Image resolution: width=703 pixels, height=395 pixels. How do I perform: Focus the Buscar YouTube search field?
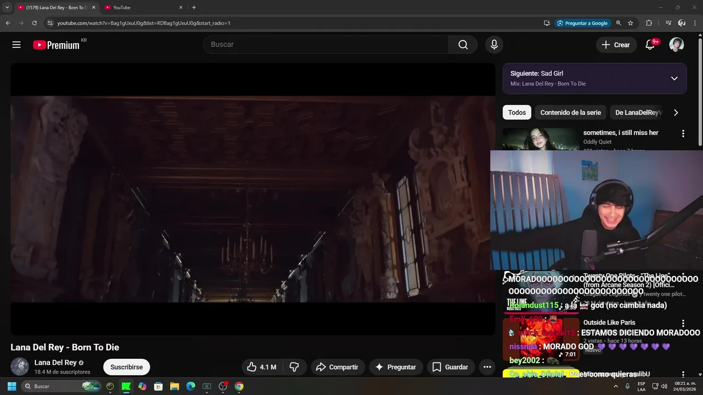coord(326,45)
